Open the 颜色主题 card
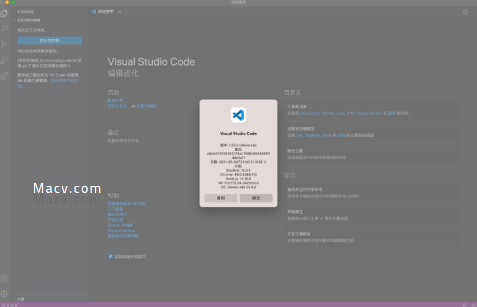Image resolution: width=477 pixels, height=307 pixels. pyautogui.click(x=372, y=154)
